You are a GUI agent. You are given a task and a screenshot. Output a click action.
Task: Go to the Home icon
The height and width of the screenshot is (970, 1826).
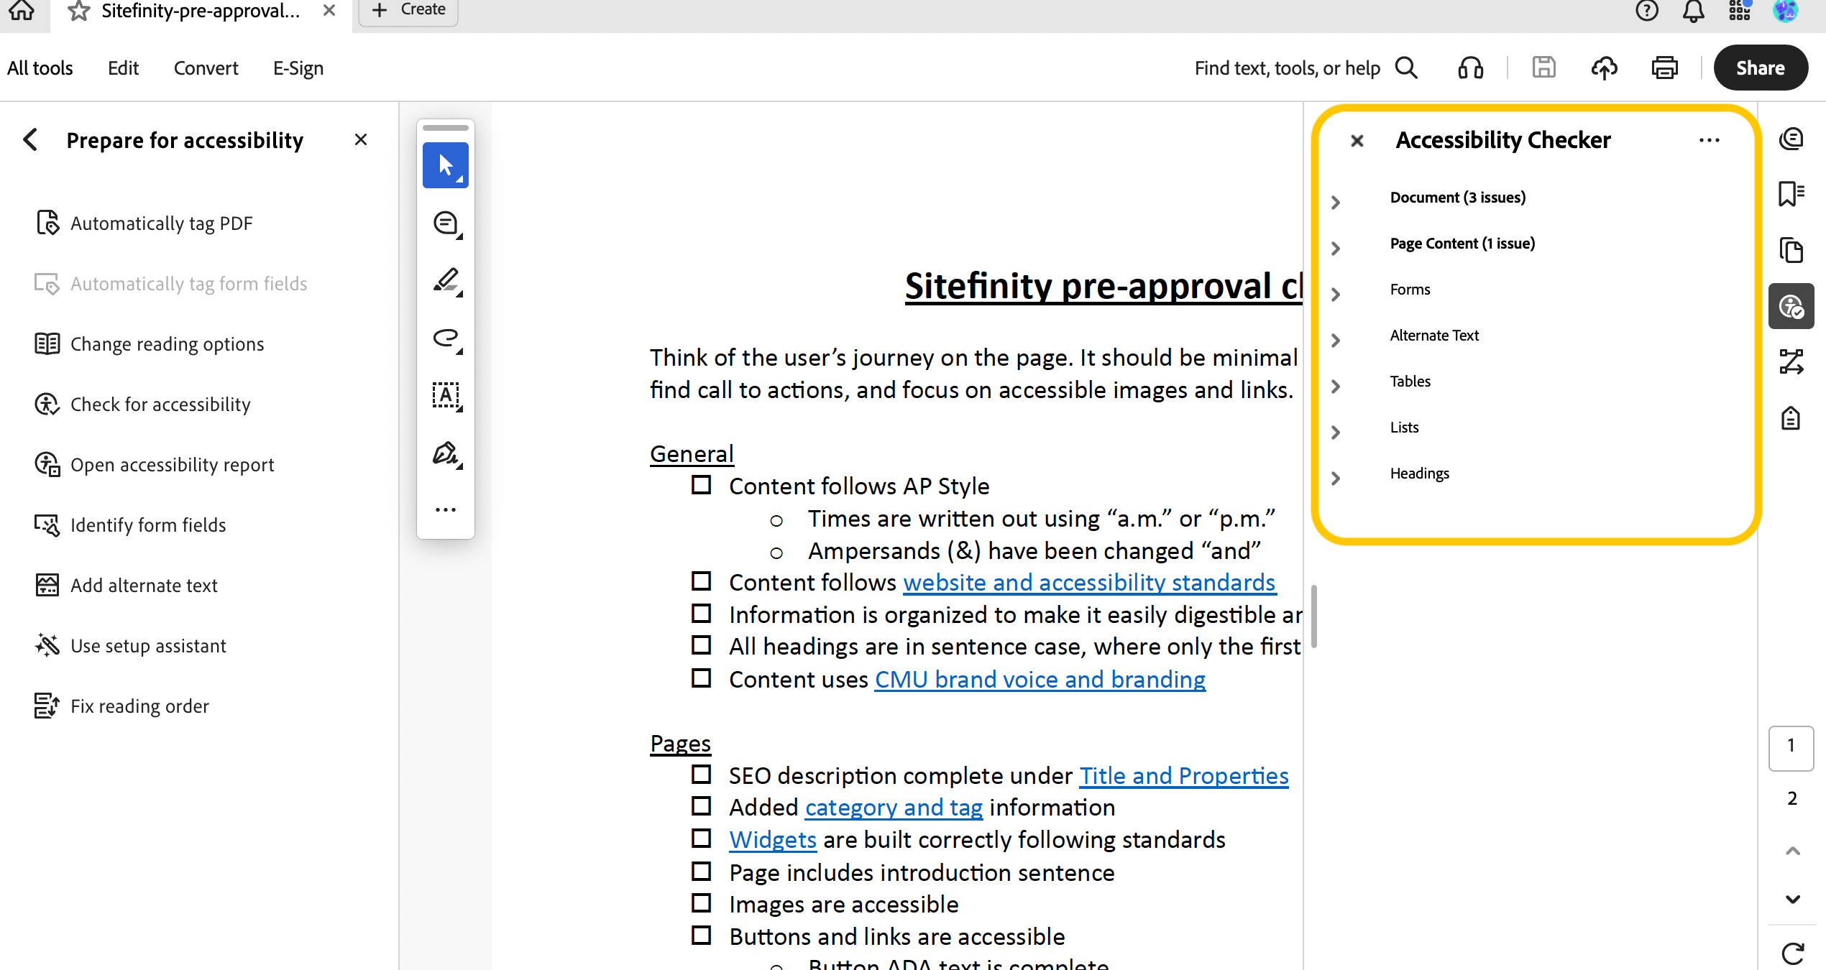coord(22,10)
